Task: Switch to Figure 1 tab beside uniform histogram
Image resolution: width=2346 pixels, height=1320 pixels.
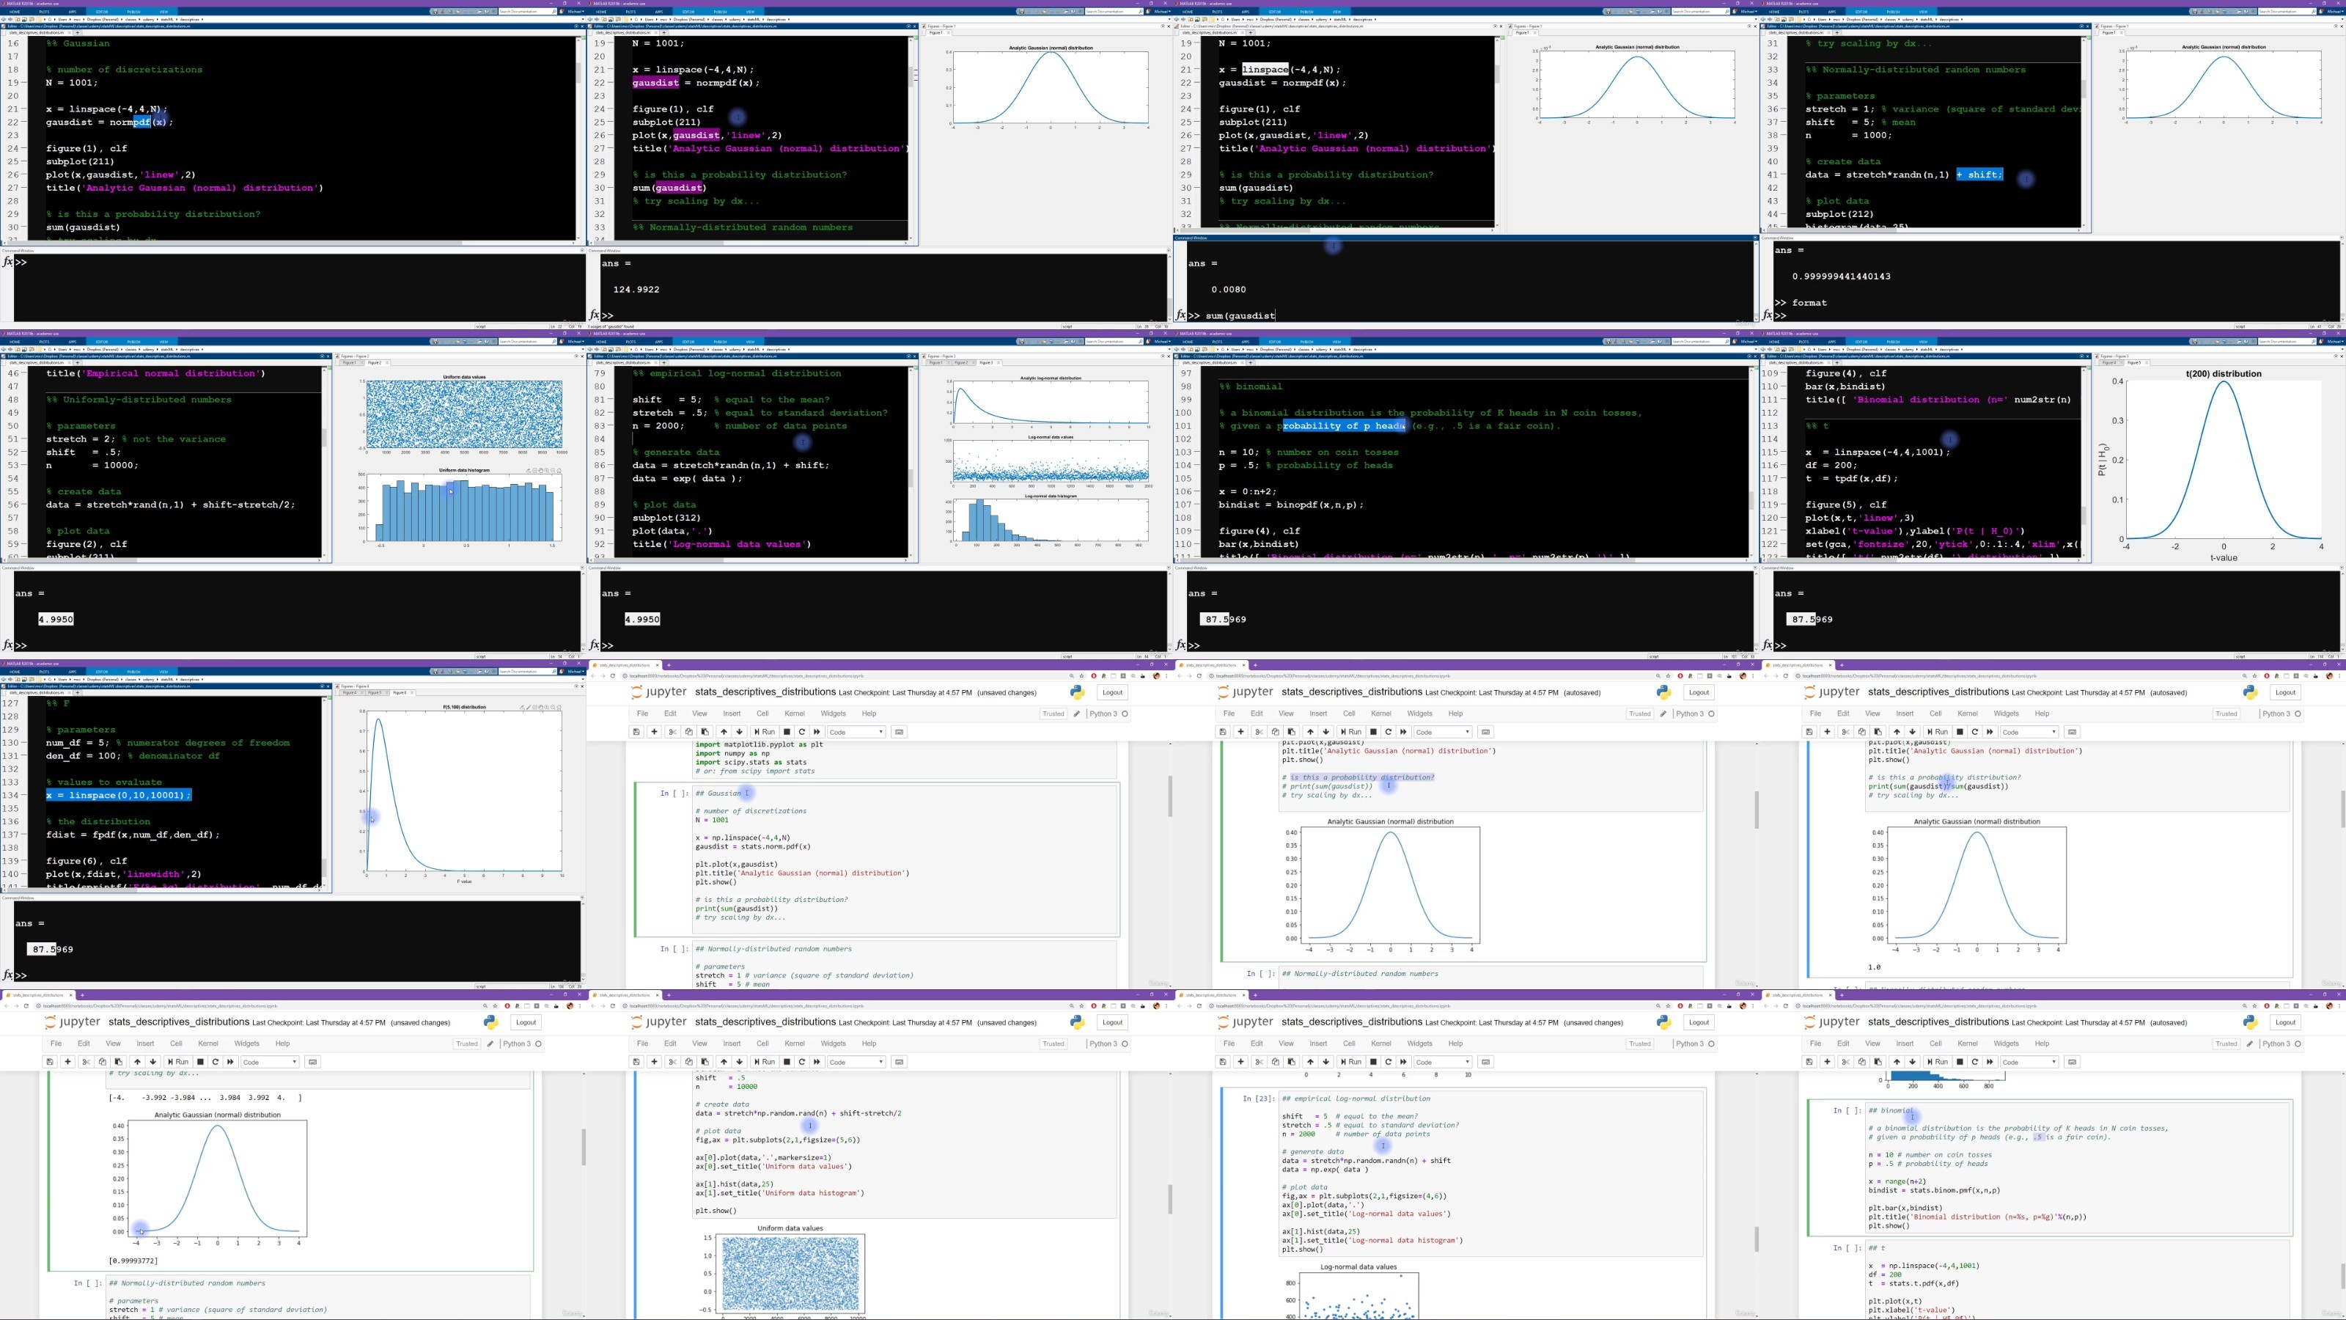Action: [349, 362]
